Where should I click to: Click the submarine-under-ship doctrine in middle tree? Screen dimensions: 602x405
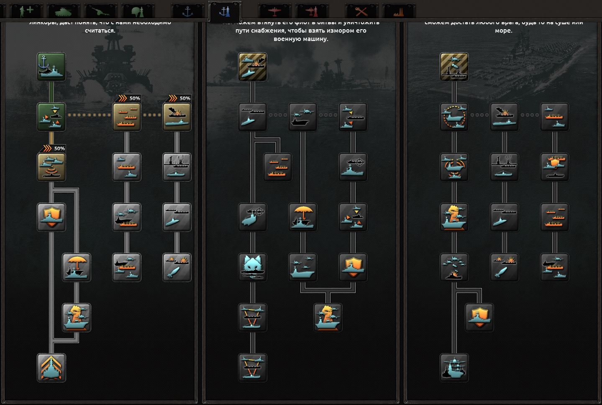(253, 117)
